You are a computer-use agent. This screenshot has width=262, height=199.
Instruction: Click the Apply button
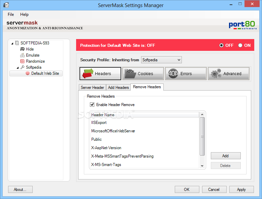241,190
